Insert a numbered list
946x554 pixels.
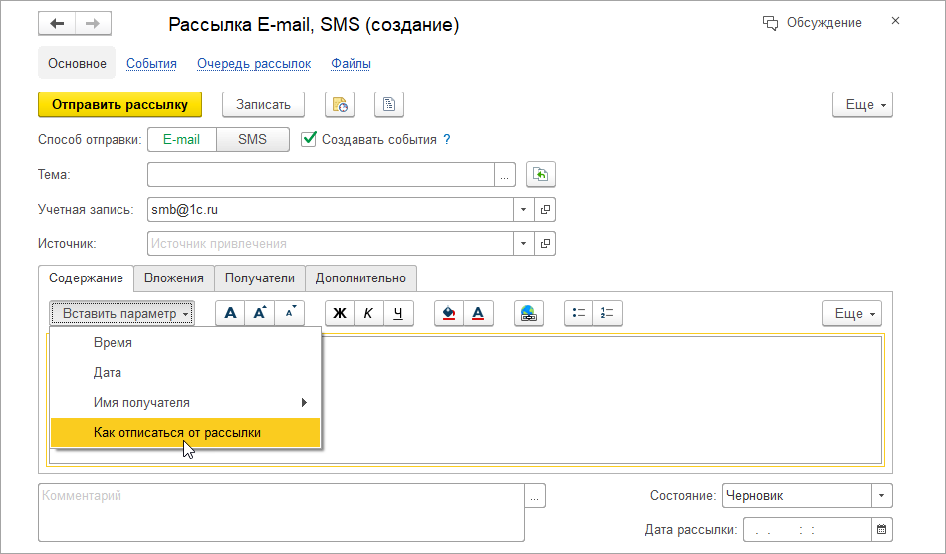(607, 313)
